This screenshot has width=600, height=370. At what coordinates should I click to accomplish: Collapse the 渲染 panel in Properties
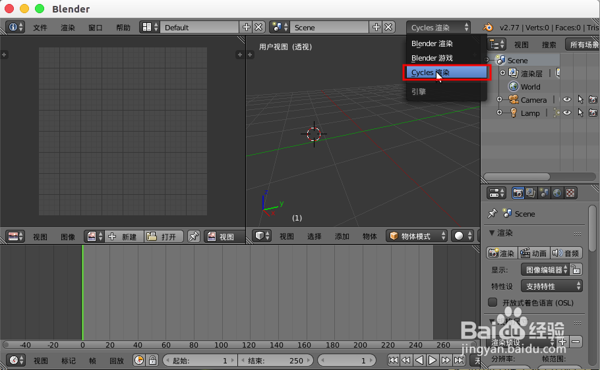492,232
